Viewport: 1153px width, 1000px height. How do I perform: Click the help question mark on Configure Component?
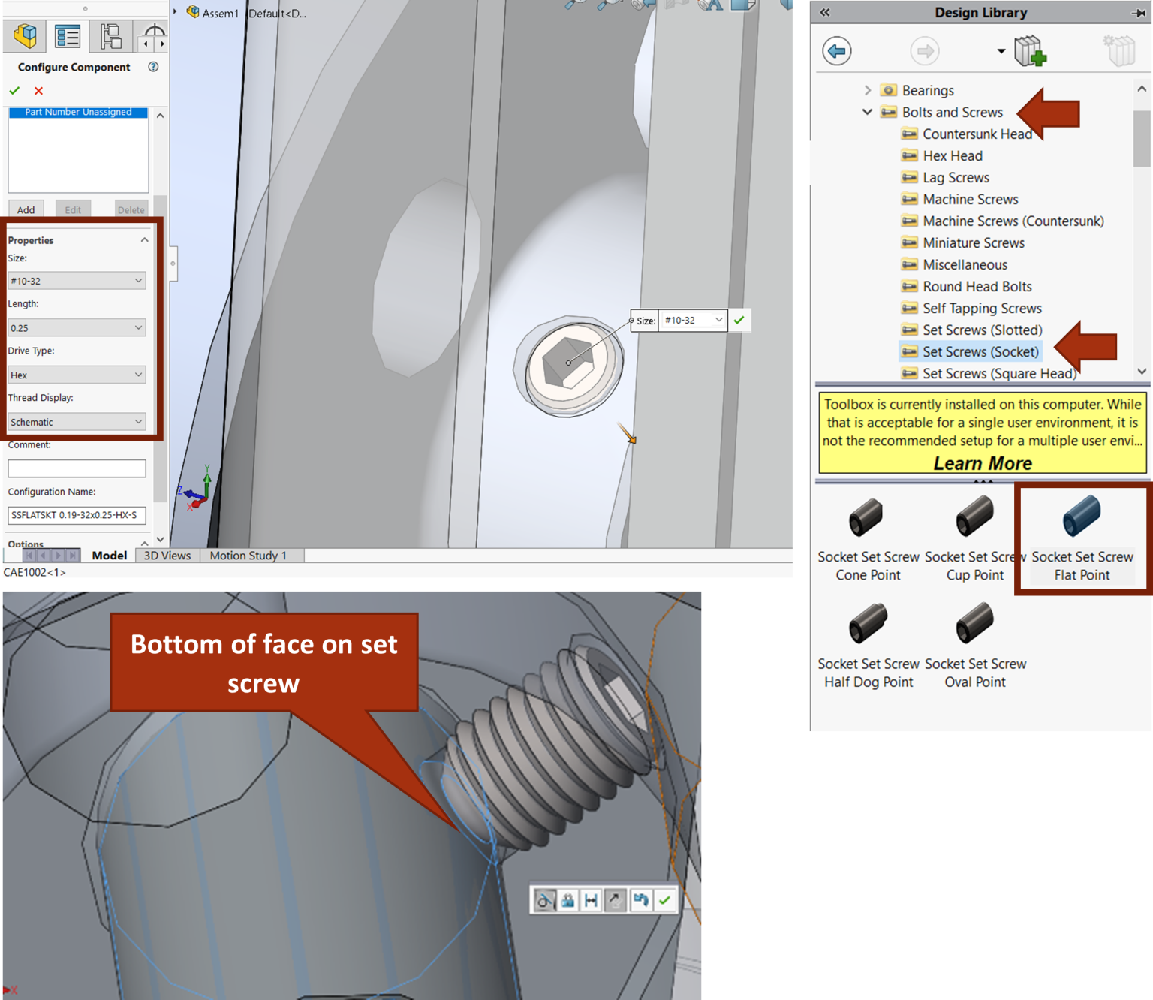pos(153,67)
